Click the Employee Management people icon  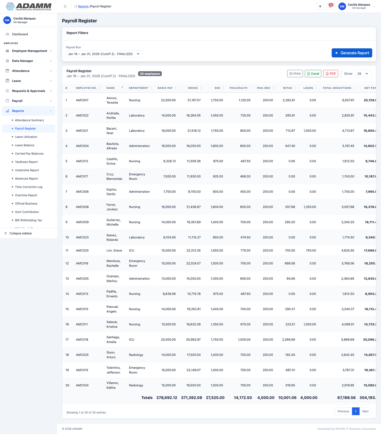tap(8, 51)
